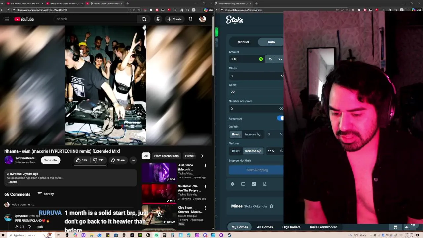Click the Stake logo
423x238 pixels.
[x=235, y=20]
